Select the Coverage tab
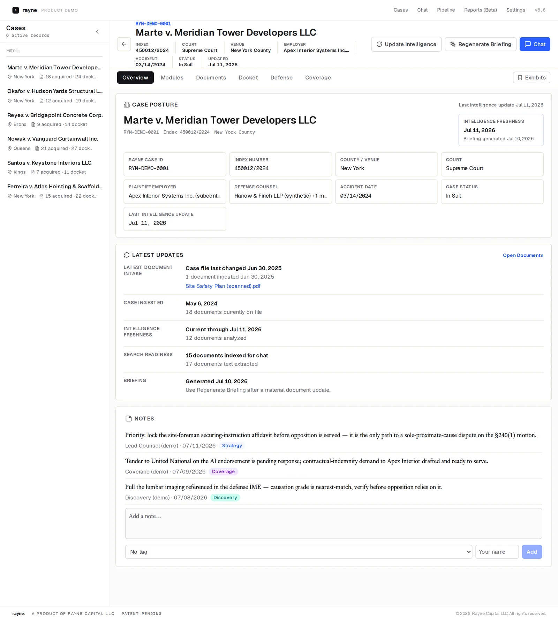 tap(318, 77)
